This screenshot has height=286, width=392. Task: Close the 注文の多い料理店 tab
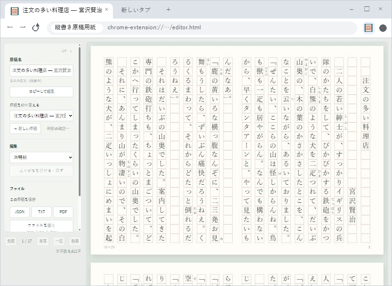coord(107,9)
